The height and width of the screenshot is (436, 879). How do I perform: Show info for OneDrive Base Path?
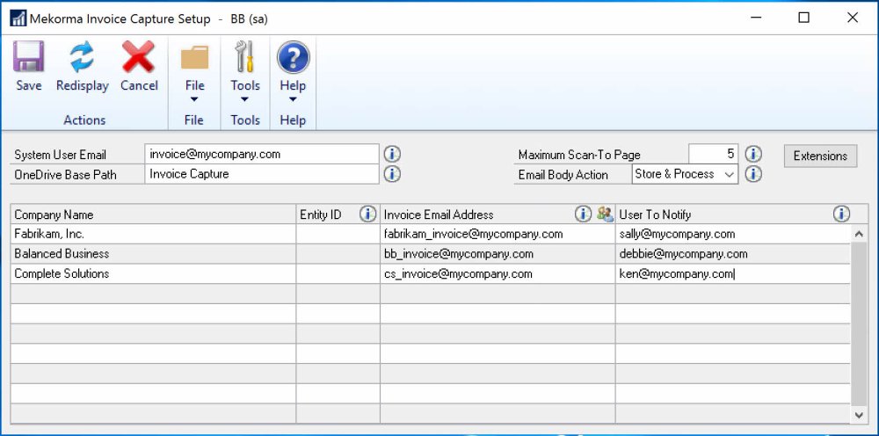coord(392,174)
